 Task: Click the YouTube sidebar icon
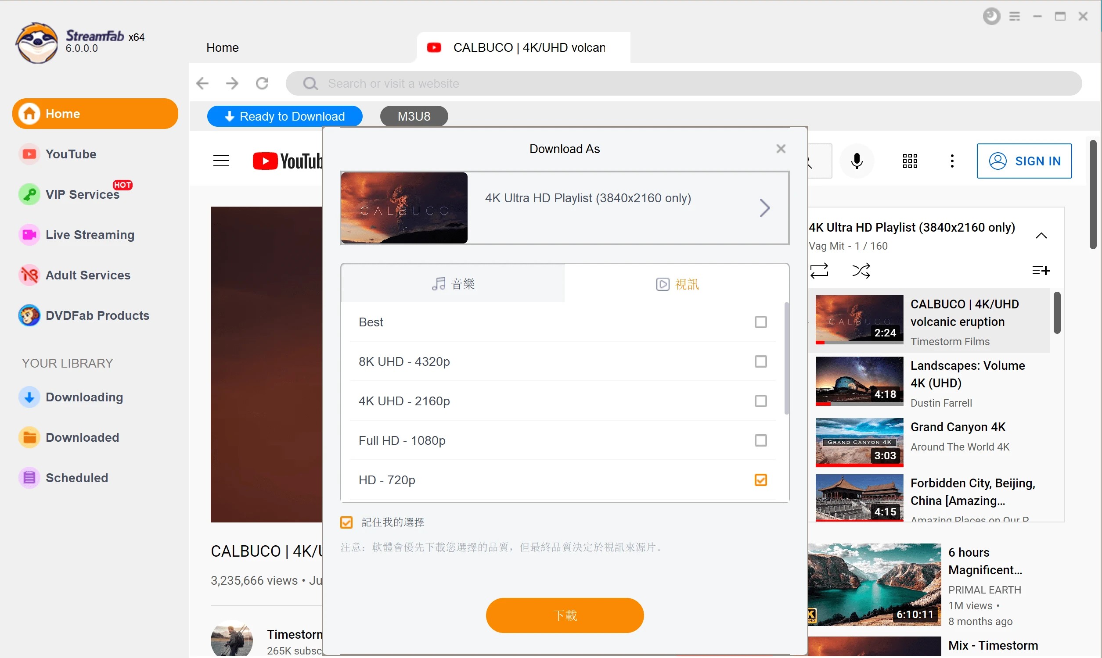[29, 154]
